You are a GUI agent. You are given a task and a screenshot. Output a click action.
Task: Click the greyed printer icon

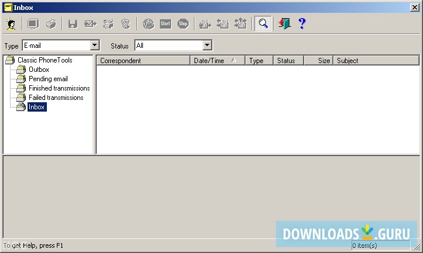point(51,24)
